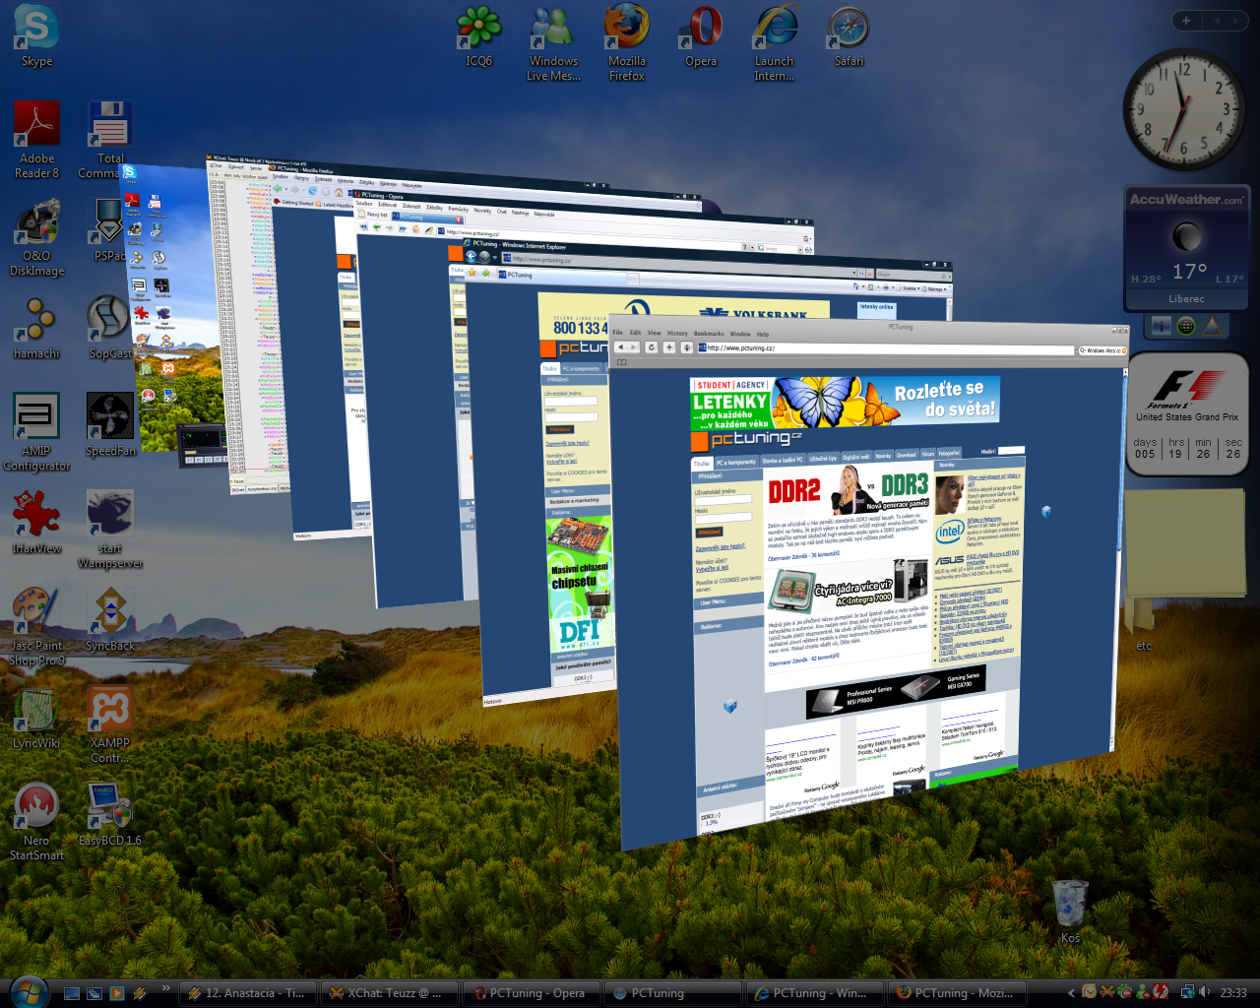
Task: Launch Mozilla Firefox desktop shortcut
Action: coord(627,43)
